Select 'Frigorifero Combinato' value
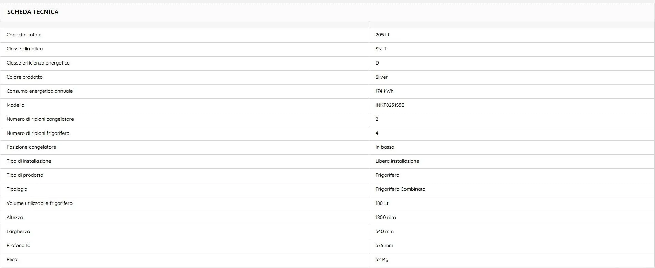655x268 pixels. tap(400, 189)
